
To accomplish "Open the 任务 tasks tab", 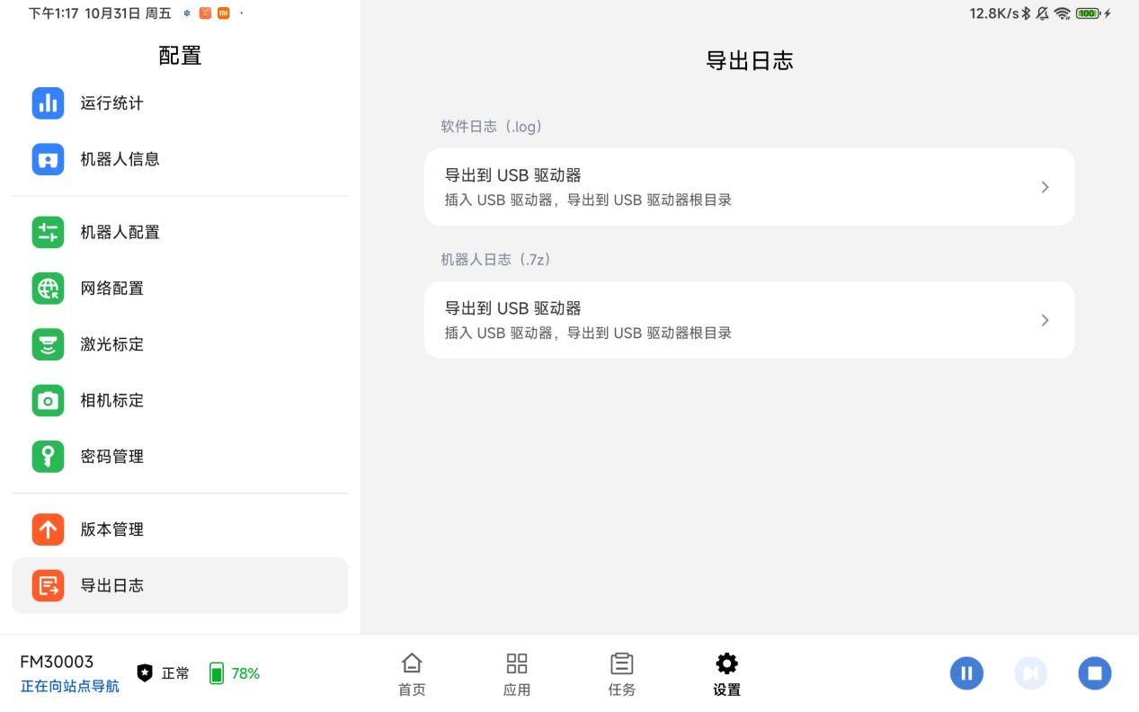I will (621, 674).
